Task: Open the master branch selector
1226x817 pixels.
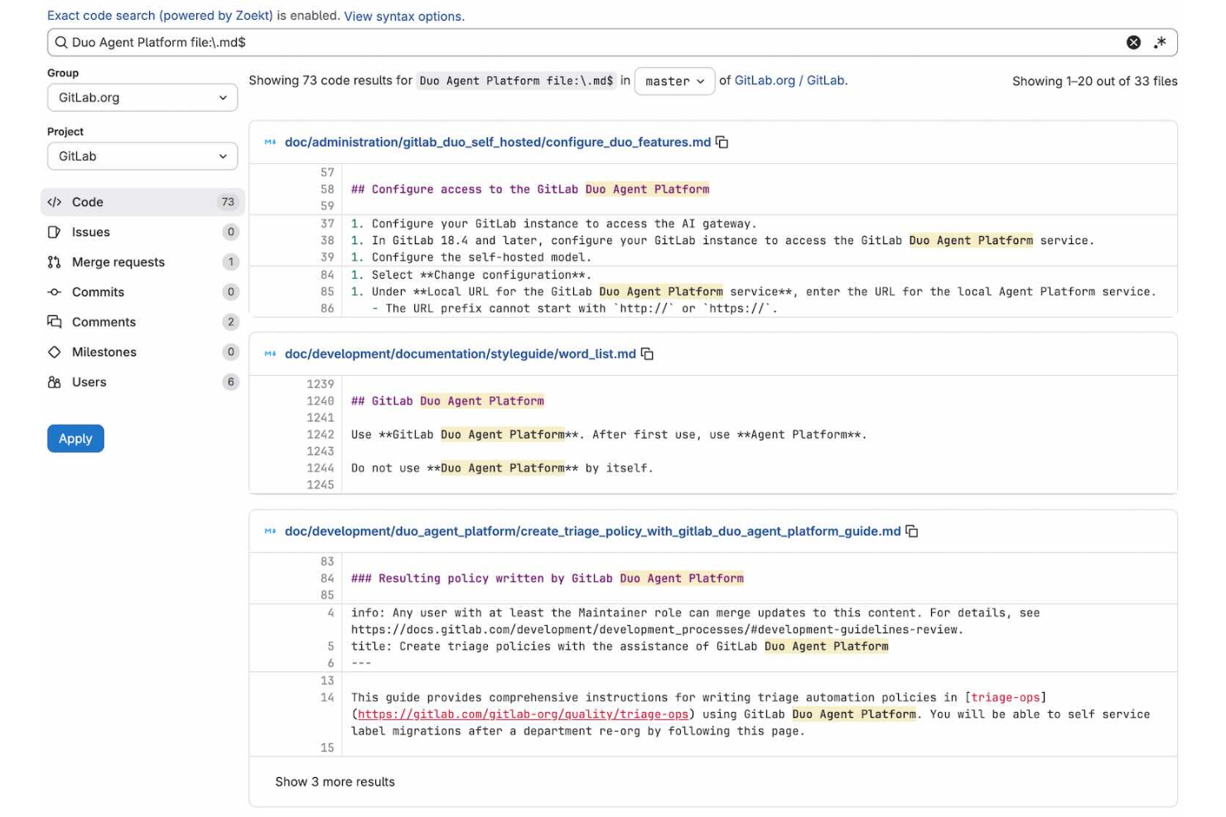Action: click(x=673, y=81)
